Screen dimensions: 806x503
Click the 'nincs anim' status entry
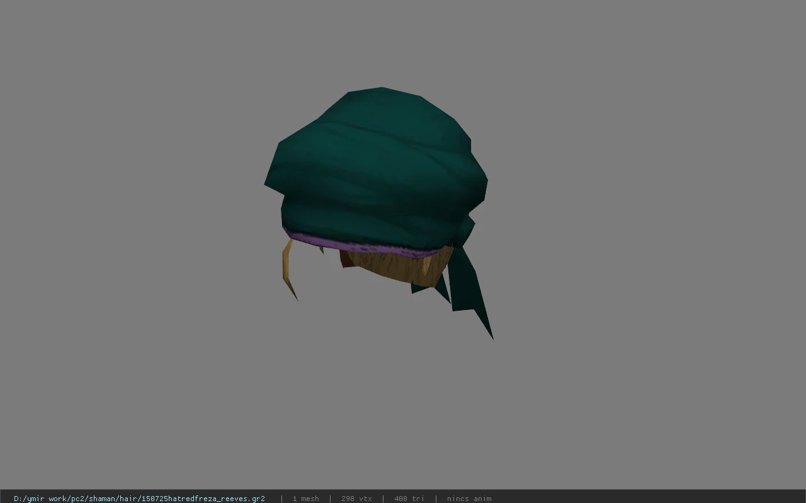point(469,499)
